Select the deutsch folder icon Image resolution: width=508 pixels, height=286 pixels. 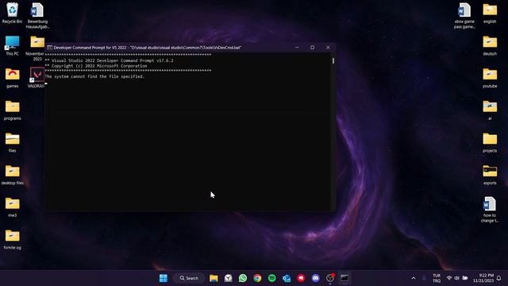pyautogui.click(x=490, y=46)
